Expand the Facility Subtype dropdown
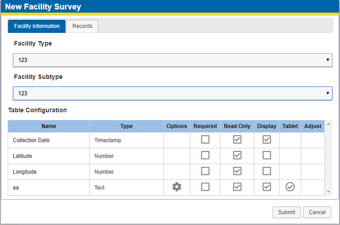The width and height of the screenshot is (340, 225). (173, 93)
